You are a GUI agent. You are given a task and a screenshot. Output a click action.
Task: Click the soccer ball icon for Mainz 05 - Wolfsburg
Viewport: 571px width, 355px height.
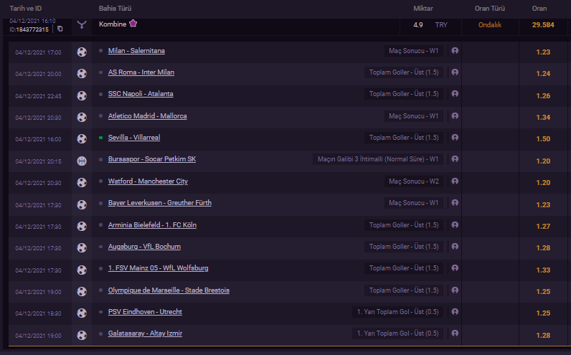(82, 270)
